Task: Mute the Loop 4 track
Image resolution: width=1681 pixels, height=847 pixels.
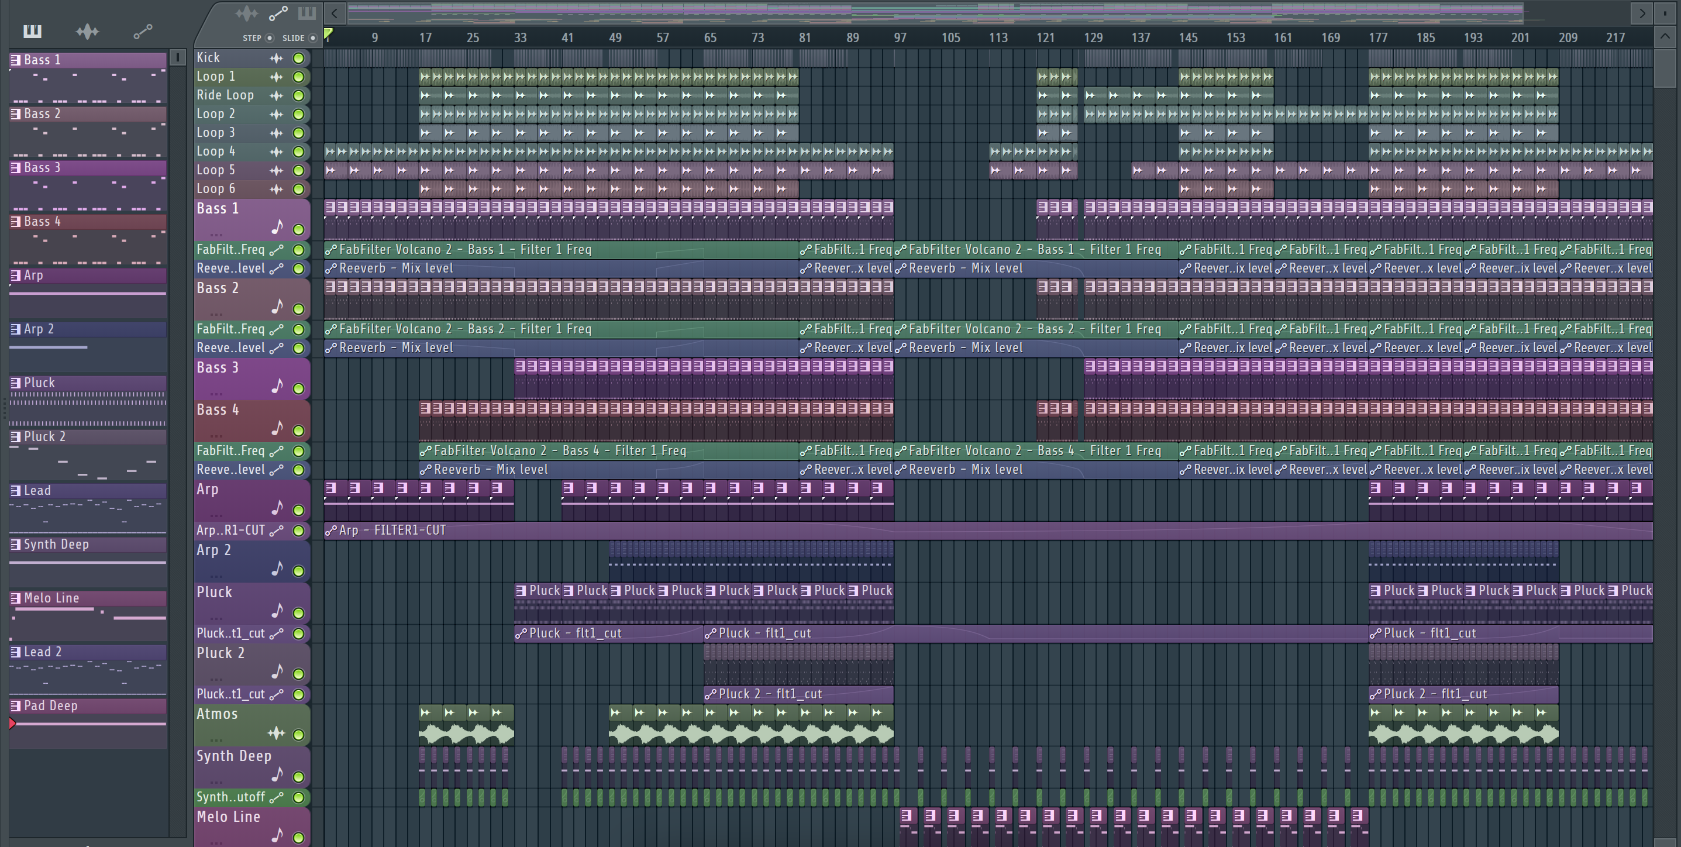Action: [298, 152]
